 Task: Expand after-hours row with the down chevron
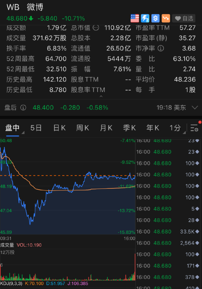[195, 108]
